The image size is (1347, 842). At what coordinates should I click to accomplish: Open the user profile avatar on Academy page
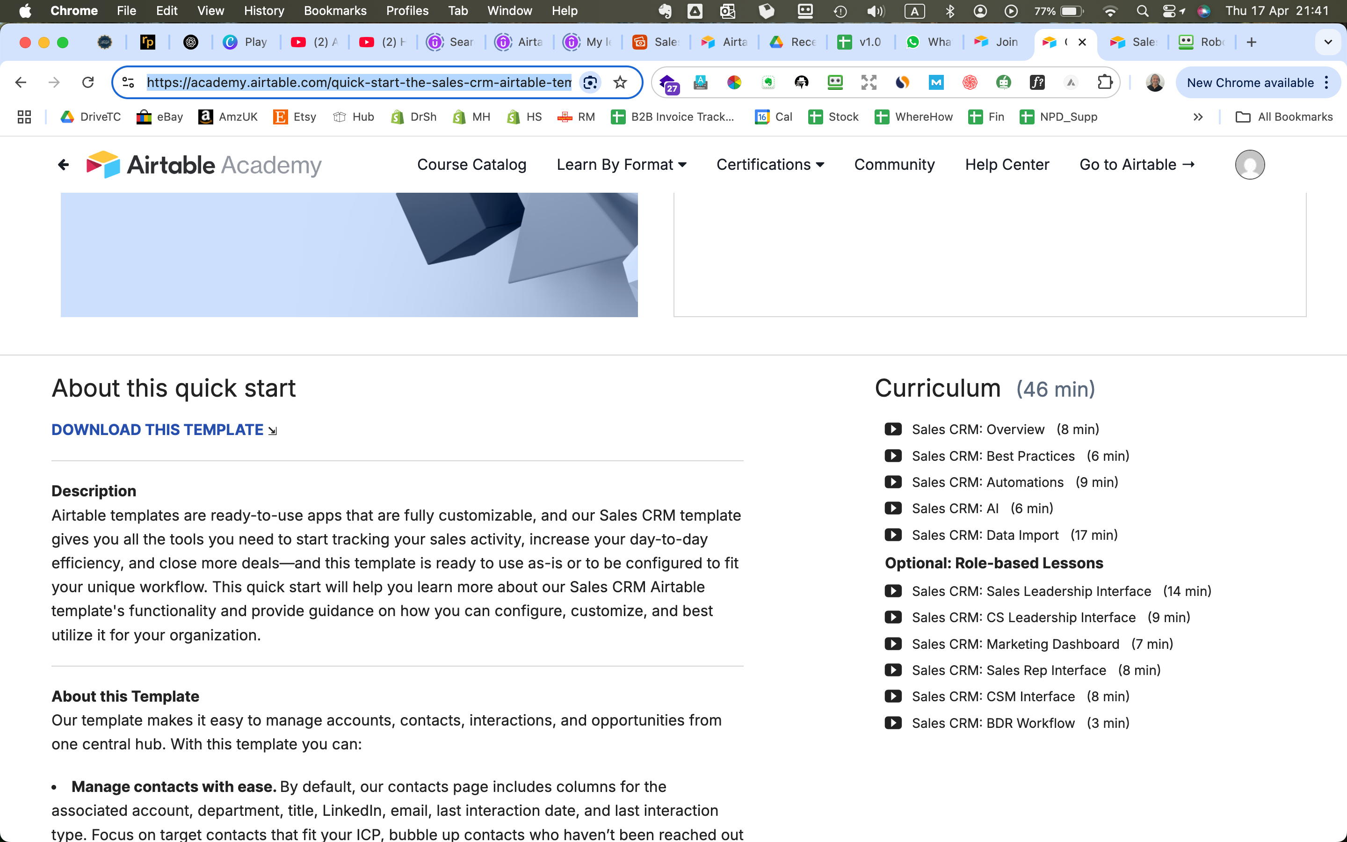click(x=1250, y=165)
